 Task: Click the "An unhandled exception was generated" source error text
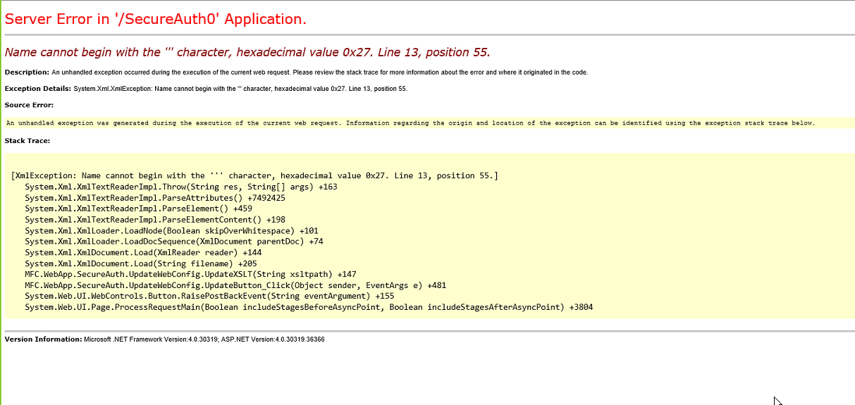tap(410, 123)
